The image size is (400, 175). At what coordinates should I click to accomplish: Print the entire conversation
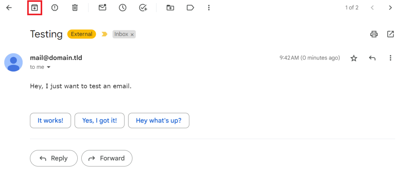pos(374,34)
